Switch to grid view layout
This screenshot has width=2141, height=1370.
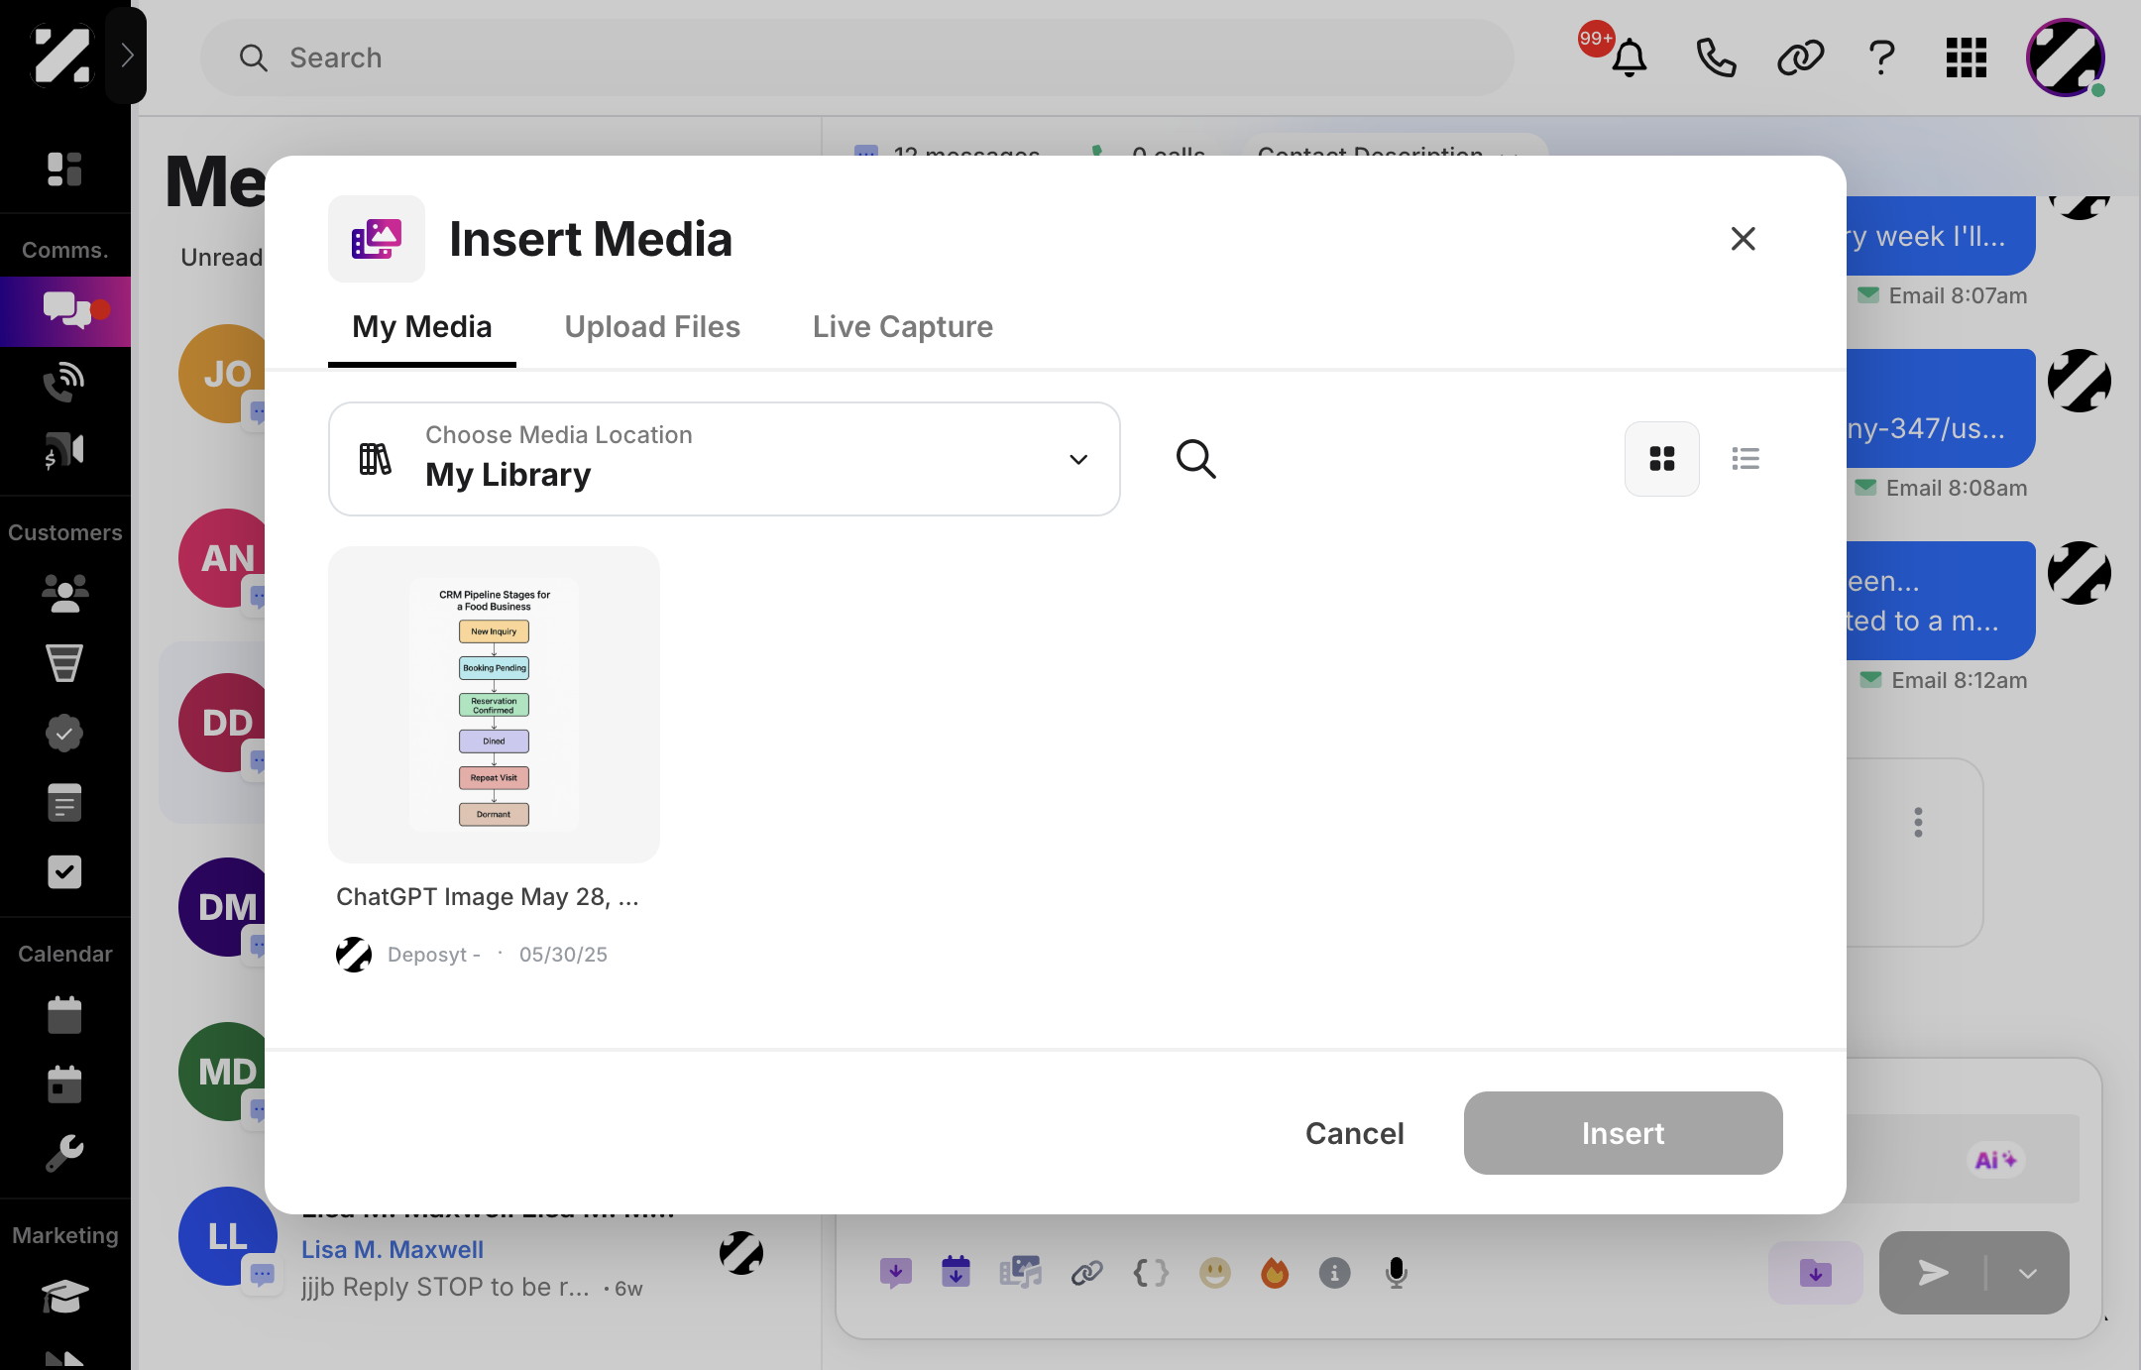[1662, 459]
